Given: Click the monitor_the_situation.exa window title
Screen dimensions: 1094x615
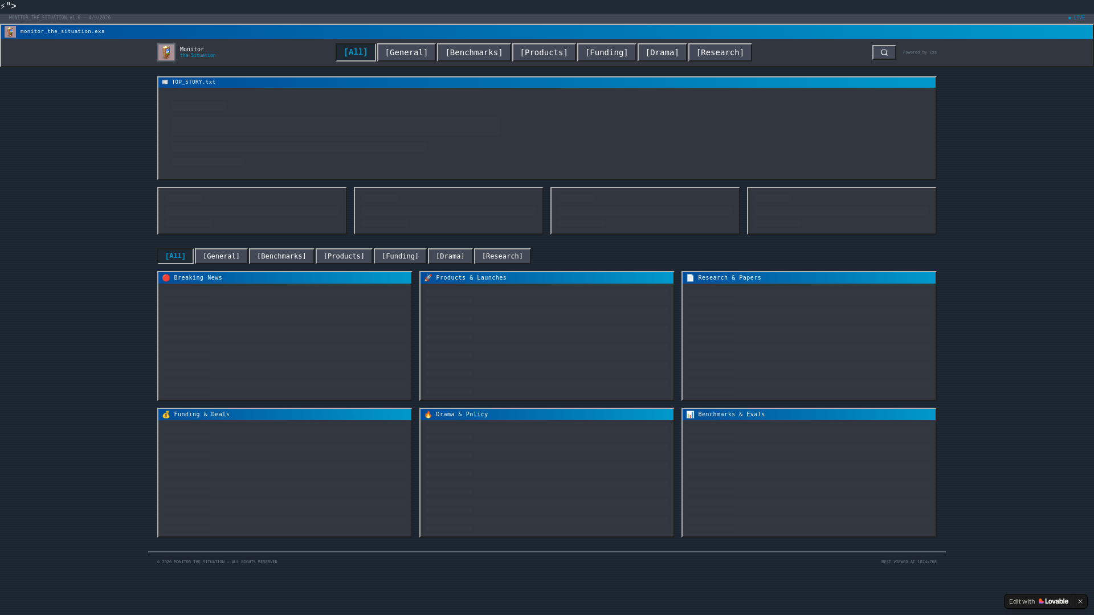Looking at the screenshot, I should 63,31.
